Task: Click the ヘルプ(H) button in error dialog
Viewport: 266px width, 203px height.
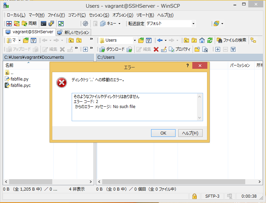Action: (190, 133)
